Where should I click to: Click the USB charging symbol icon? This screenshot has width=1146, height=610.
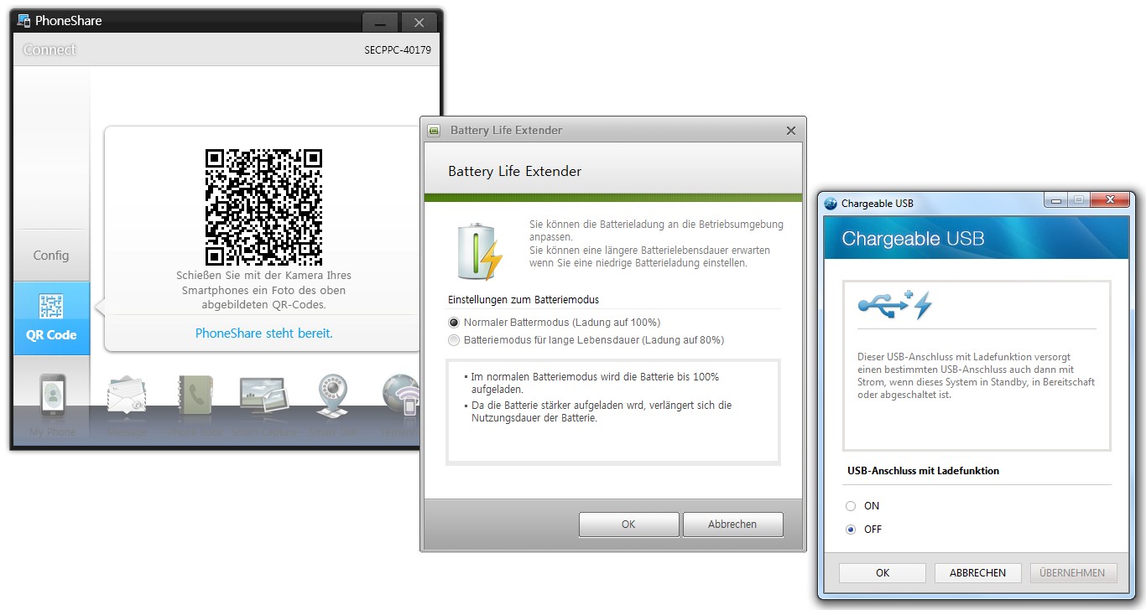(x=895, y=305)
